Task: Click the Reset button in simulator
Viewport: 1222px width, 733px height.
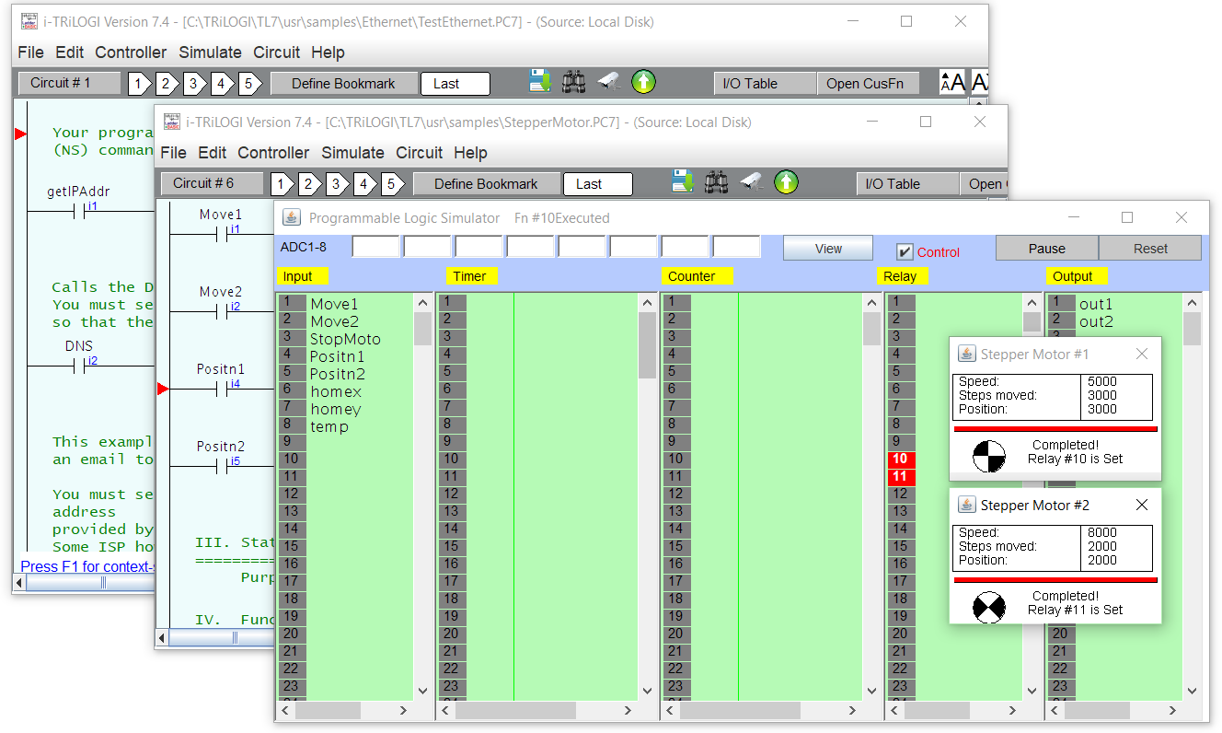Action: pos(1150,249)
